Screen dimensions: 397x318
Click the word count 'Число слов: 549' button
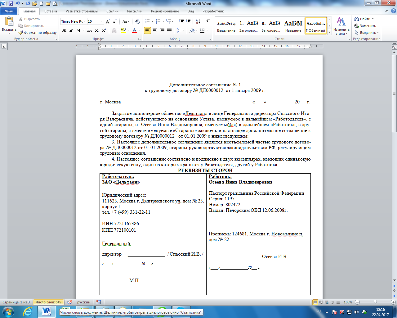pos(48,302)
